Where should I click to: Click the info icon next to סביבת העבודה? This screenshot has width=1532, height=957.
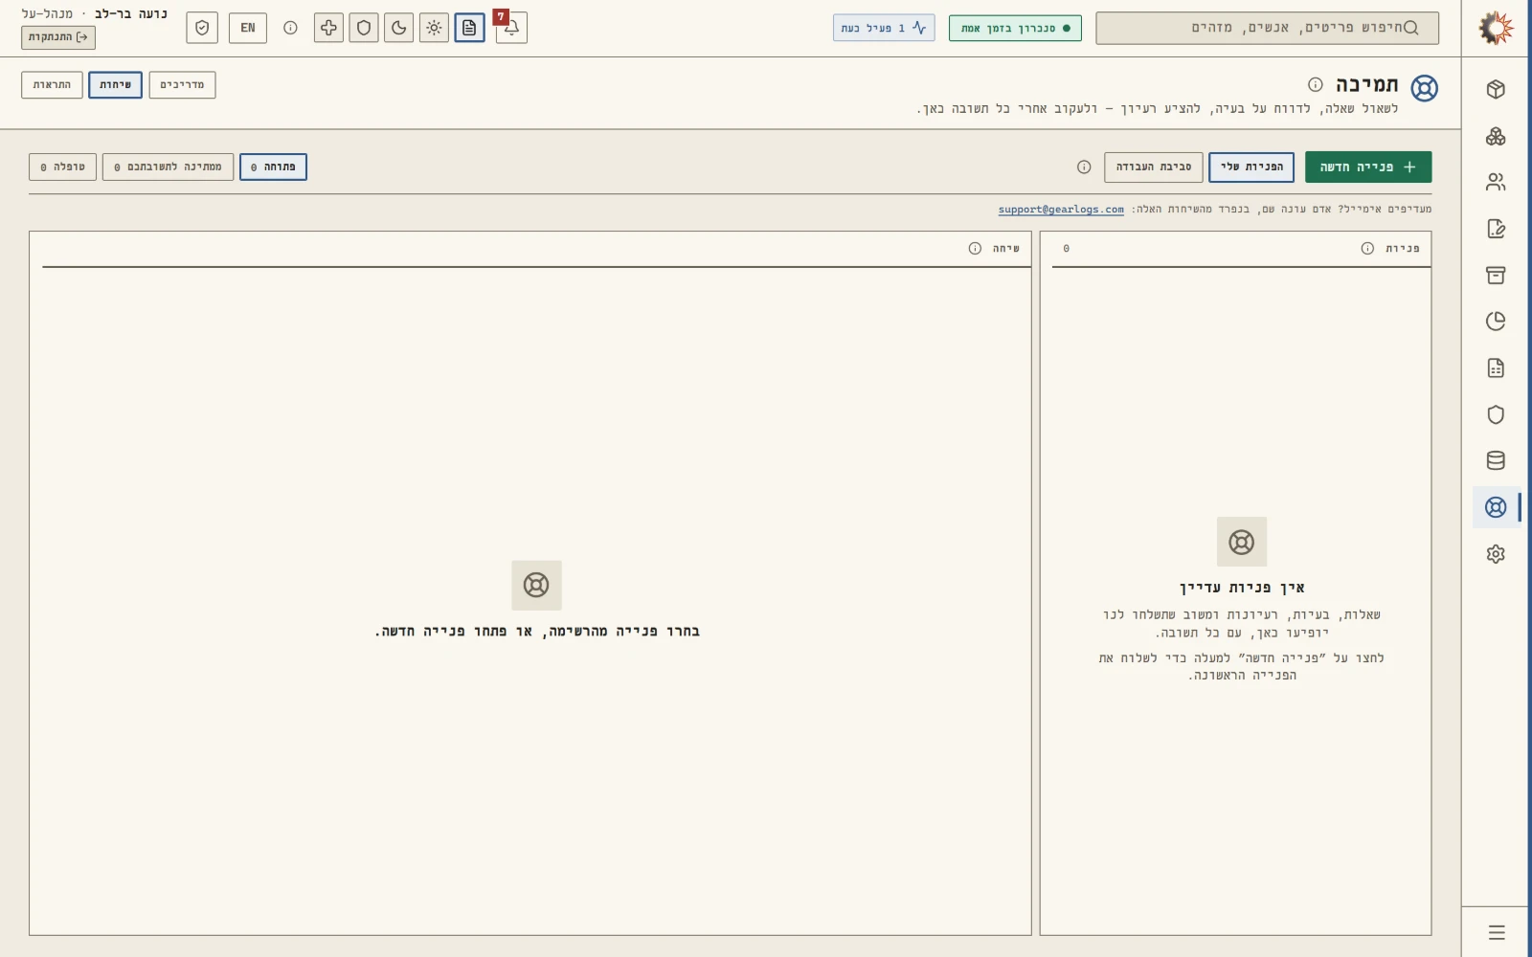(x=1084, y=167)
